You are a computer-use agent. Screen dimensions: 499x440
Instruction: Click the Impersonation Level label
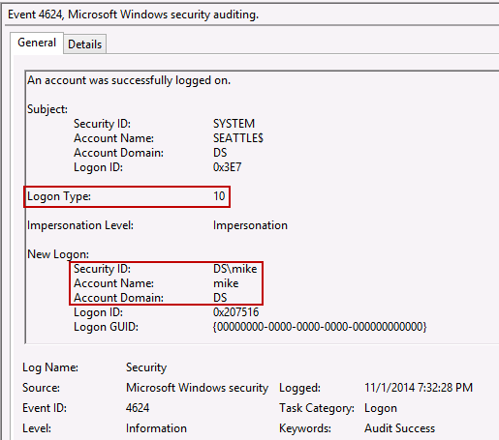[x=80, y=225]
